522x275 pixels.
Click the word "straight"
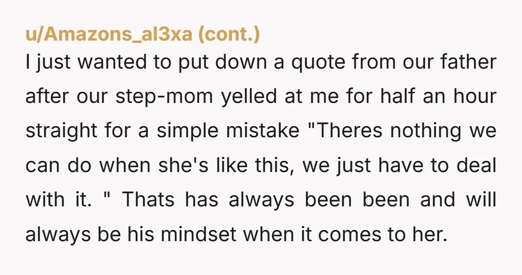(x=61, y=131)
